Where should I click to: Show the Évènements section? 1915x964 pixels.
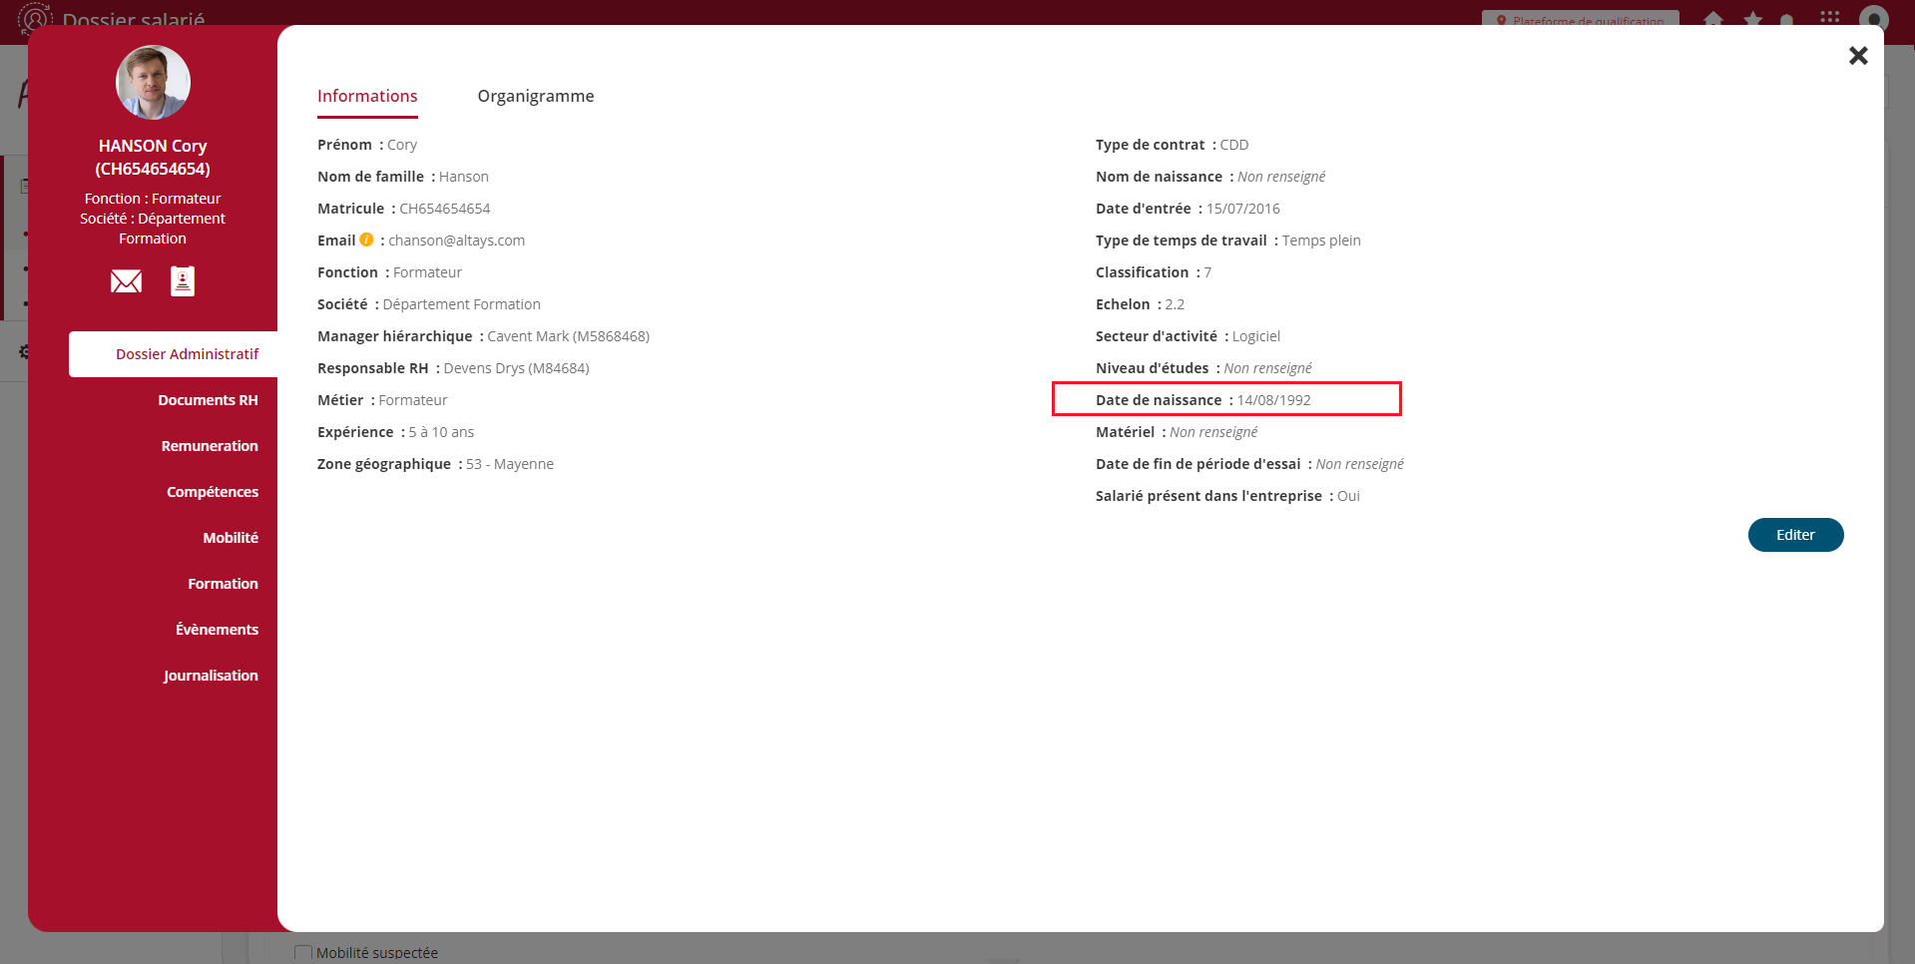[217, 630]
